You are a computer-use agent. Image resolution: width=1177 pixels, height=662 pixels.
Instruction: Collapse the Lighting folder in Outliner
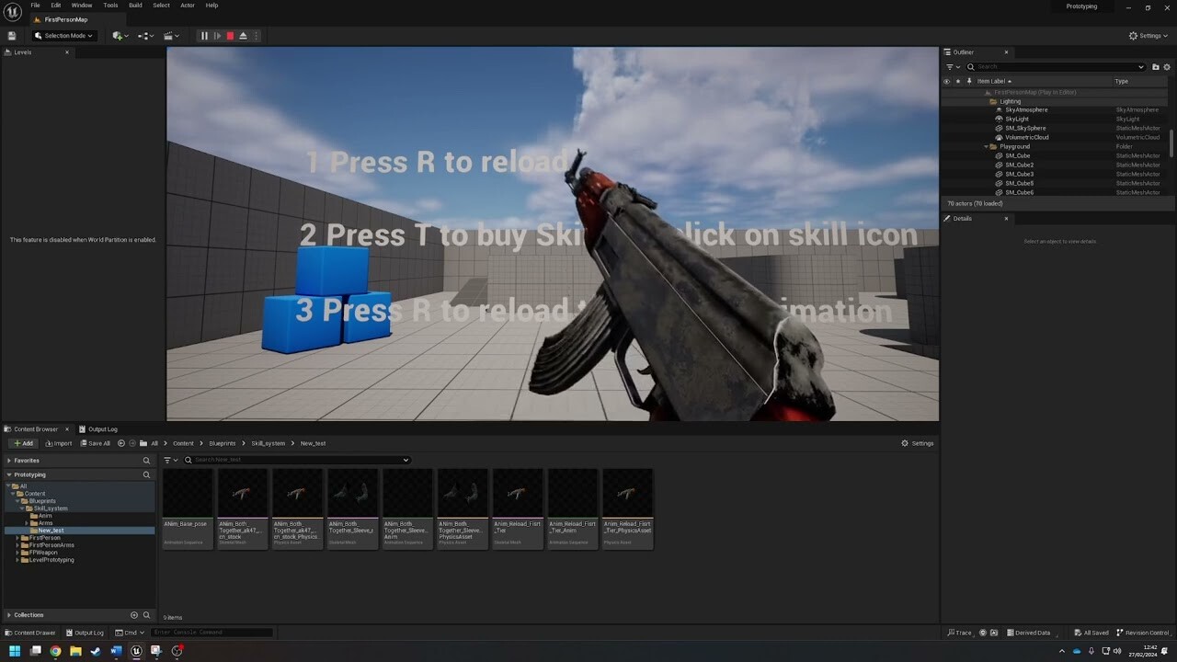986,100
